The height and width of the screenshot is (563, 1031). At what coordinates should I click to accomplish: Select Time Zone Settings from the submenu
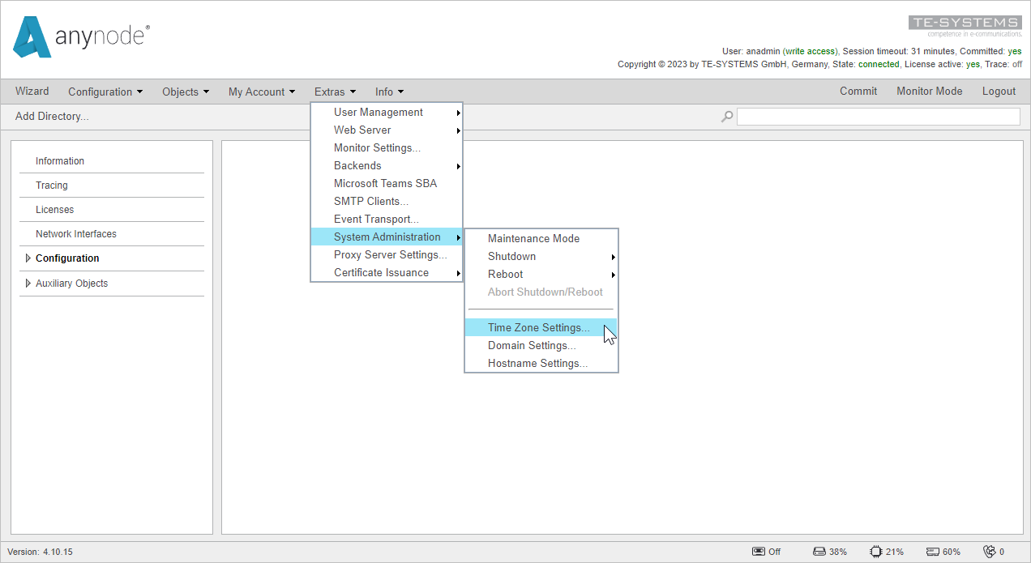[538, 327]
